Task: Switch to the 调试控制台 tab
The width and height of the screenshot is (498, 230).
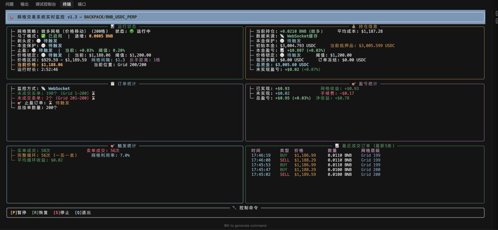Action: tap(46, 4)
